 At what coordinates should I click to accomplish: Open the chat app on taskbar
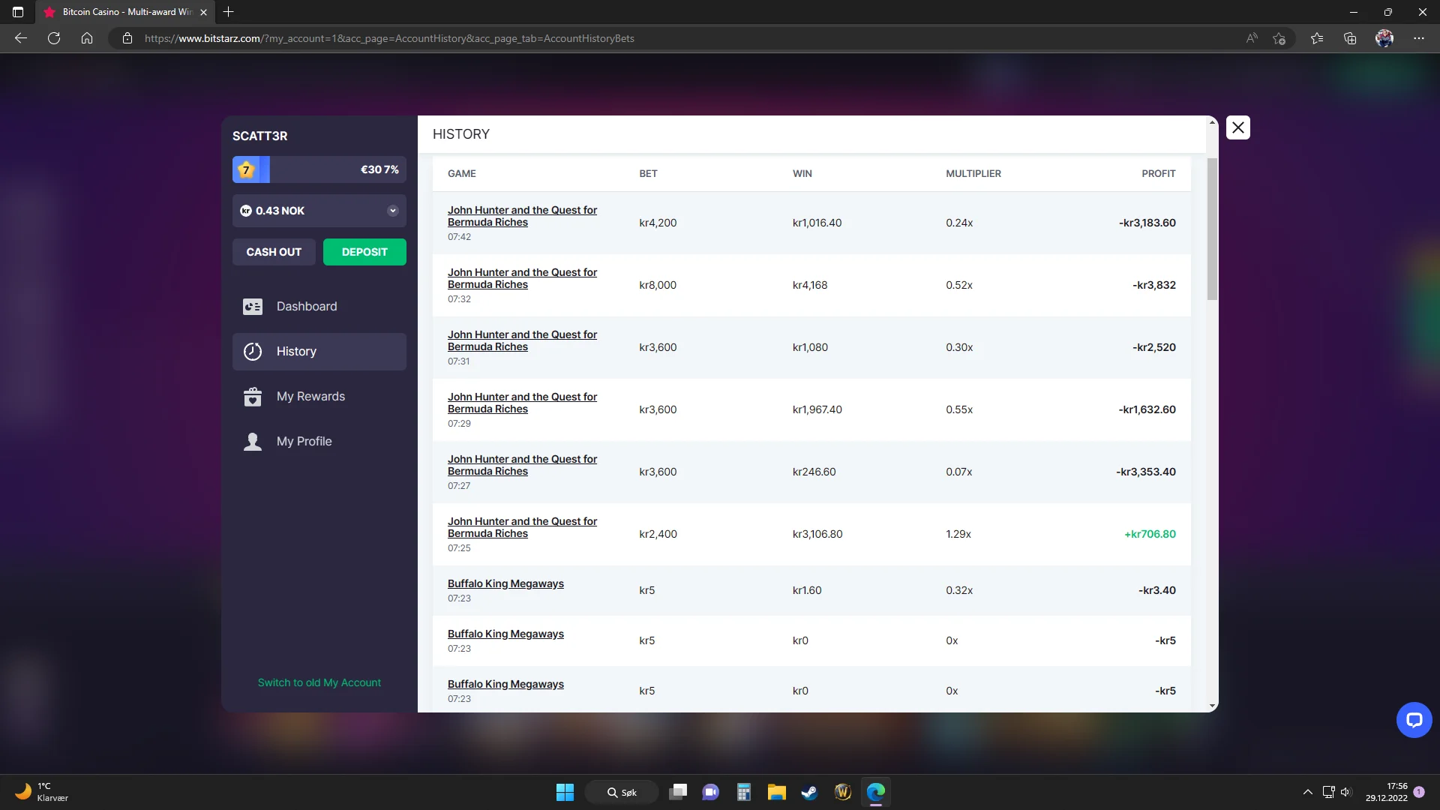tap(710, 792)
